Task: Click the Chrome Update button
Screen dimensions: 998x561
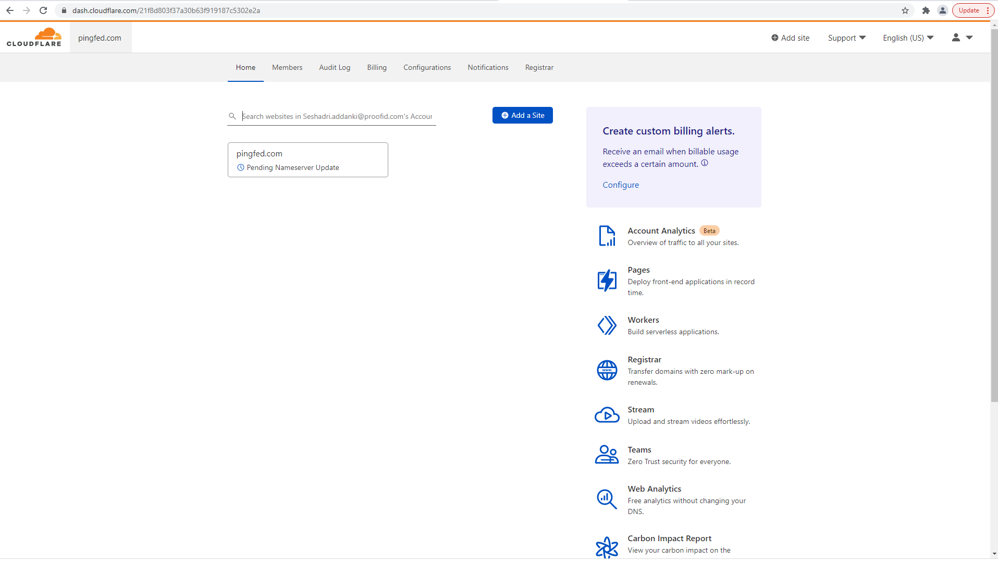Action: [973, 10]
